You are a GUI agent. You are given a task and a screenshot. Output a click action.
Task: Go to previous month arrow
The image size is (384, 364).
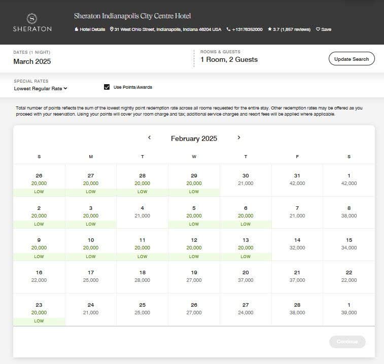pyautogui.click(x=149, y=137)
